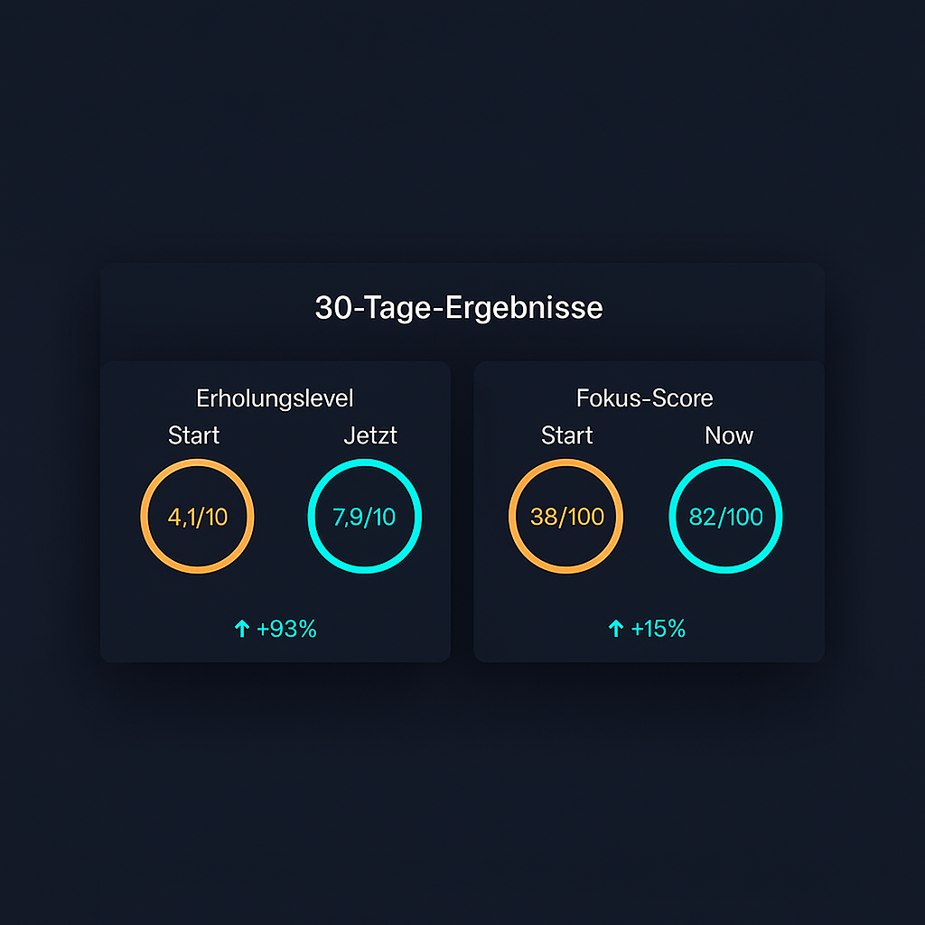
Task: Click the Start label under Fokus-Score
Action: tap(566, 435)
